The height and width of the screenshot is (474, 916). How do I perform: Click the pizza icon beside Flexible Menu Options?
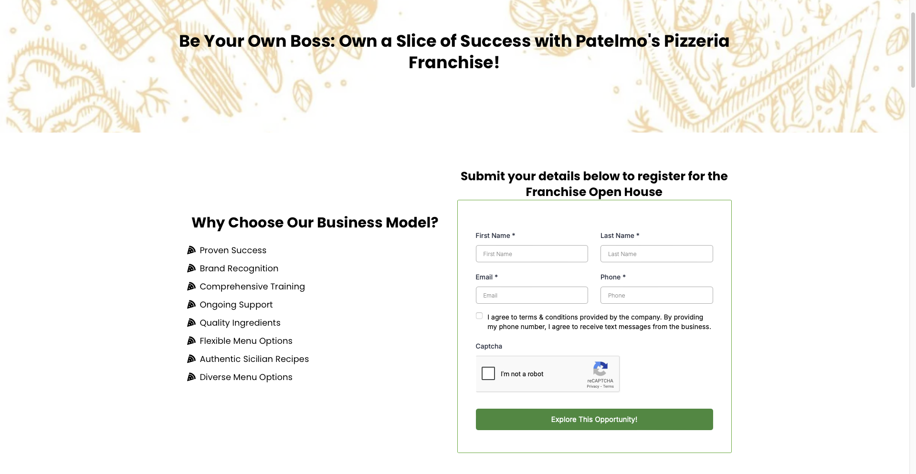tap(191, 341)
